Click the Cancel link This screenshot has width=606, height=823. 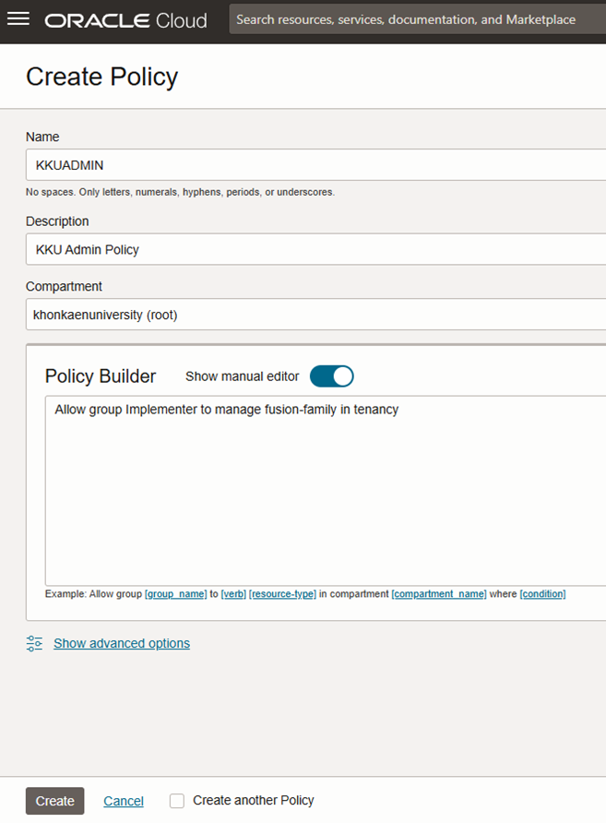pyautogui.click(x=124, y=801)
